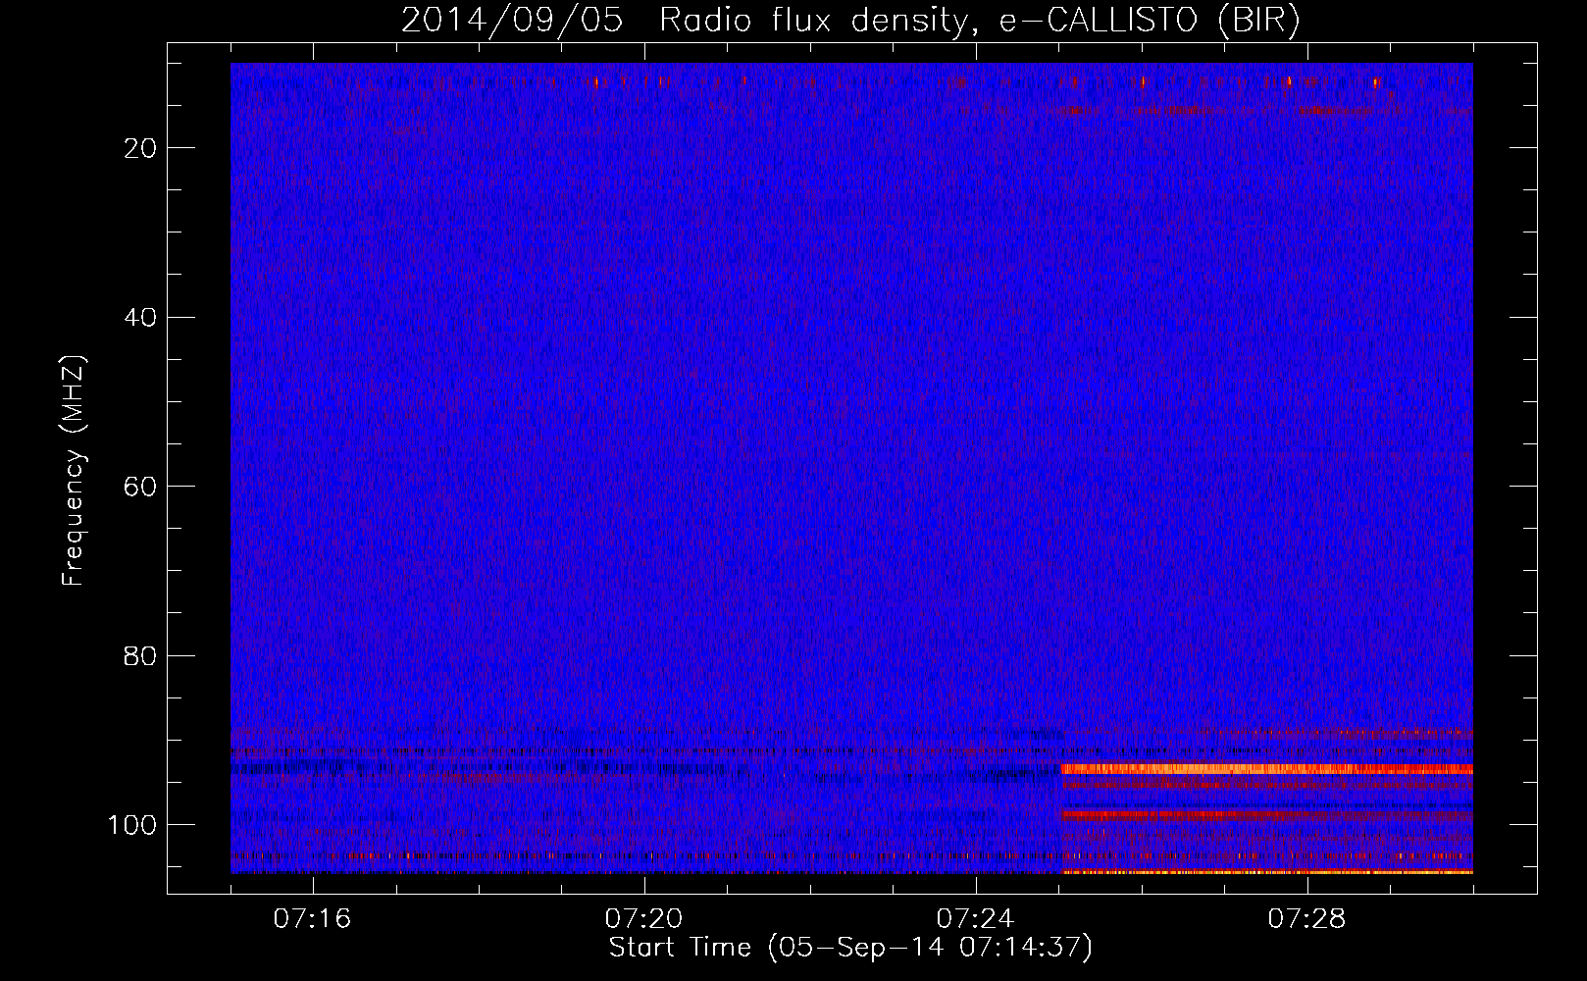Click the 07:16 time tick label
1587x981 pixels.
point(313,919)
